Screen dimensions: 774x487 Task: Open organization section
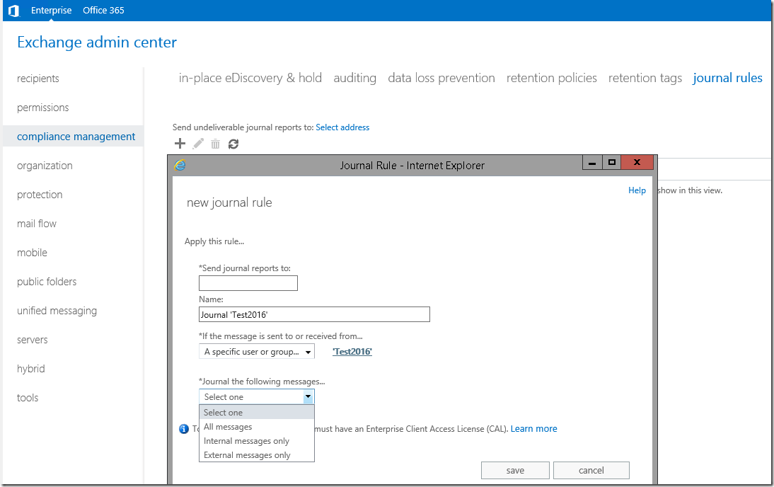[45, 166]
